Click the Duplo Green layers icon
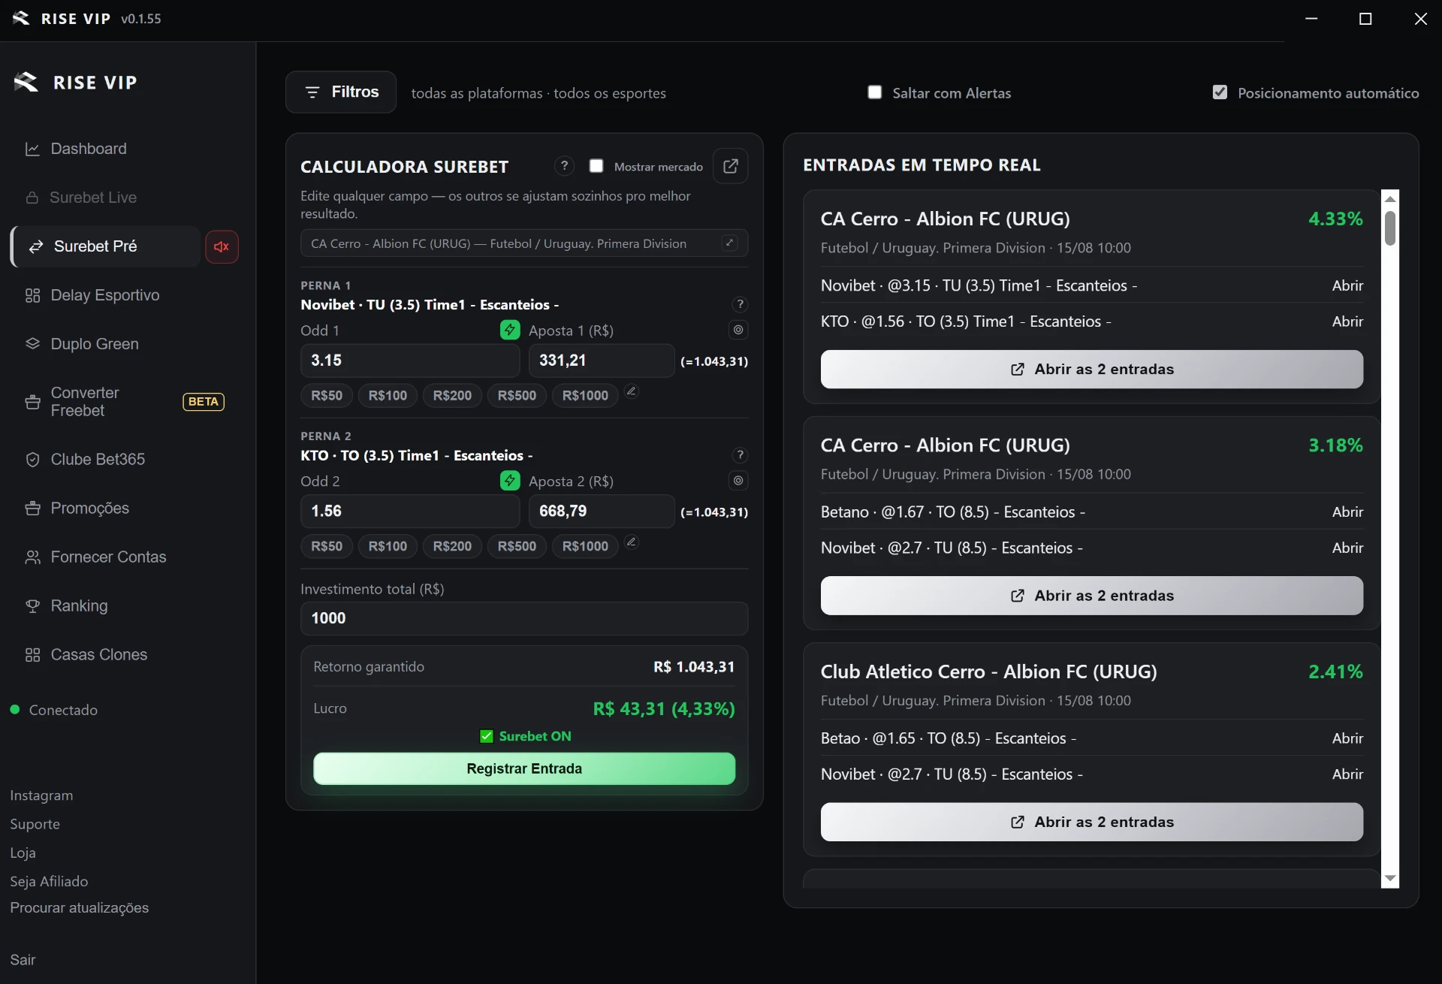This screenshot has width=1442, height=984. (32, 344)
